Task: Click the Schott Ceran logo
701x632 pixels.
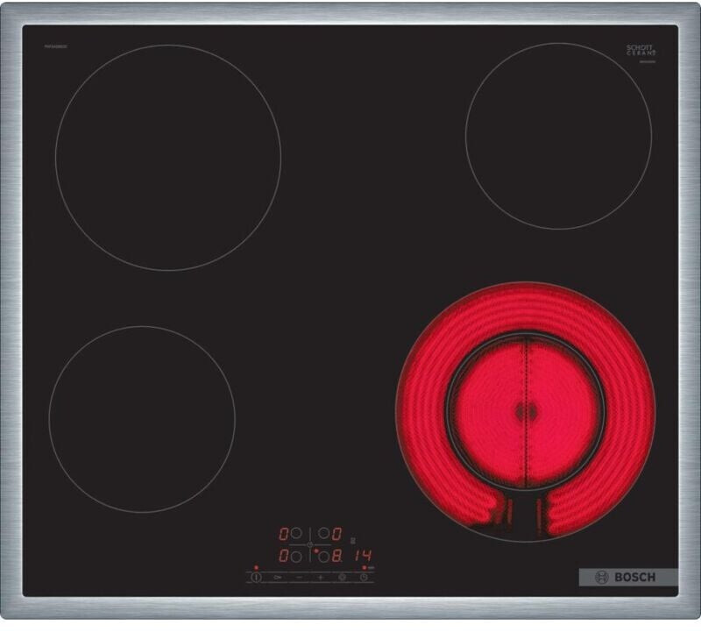Action: pyautogui.click(x=641, y=52)
